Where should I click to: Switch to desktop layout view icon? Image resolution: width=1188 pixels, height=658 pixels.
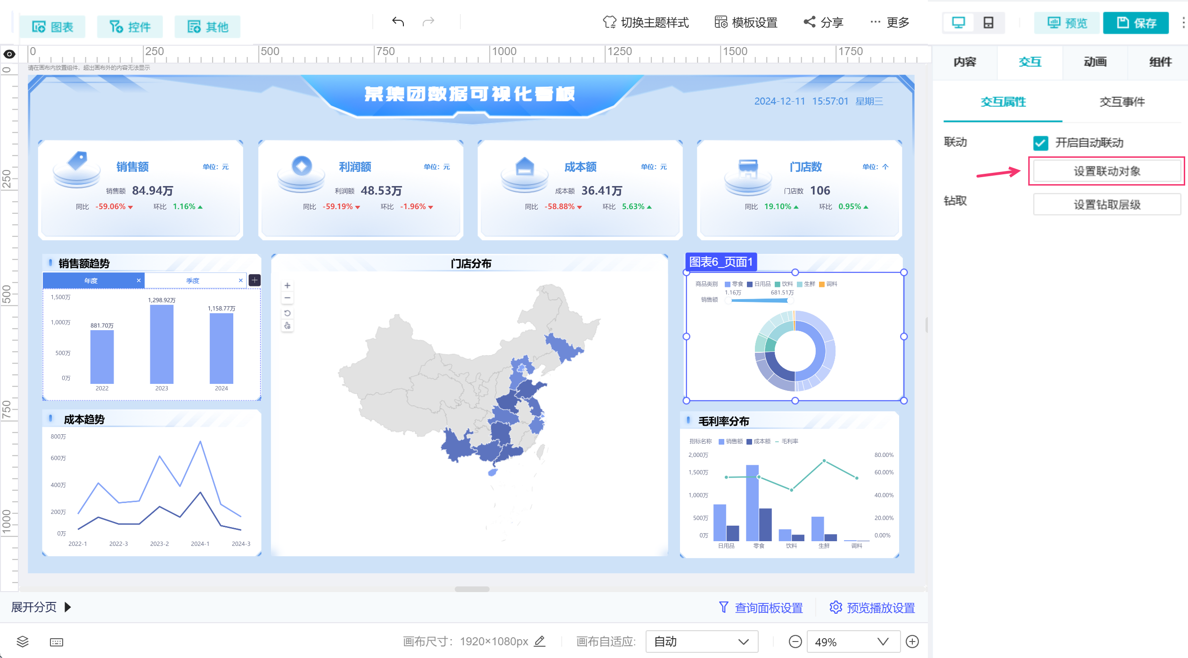(958, 23)
